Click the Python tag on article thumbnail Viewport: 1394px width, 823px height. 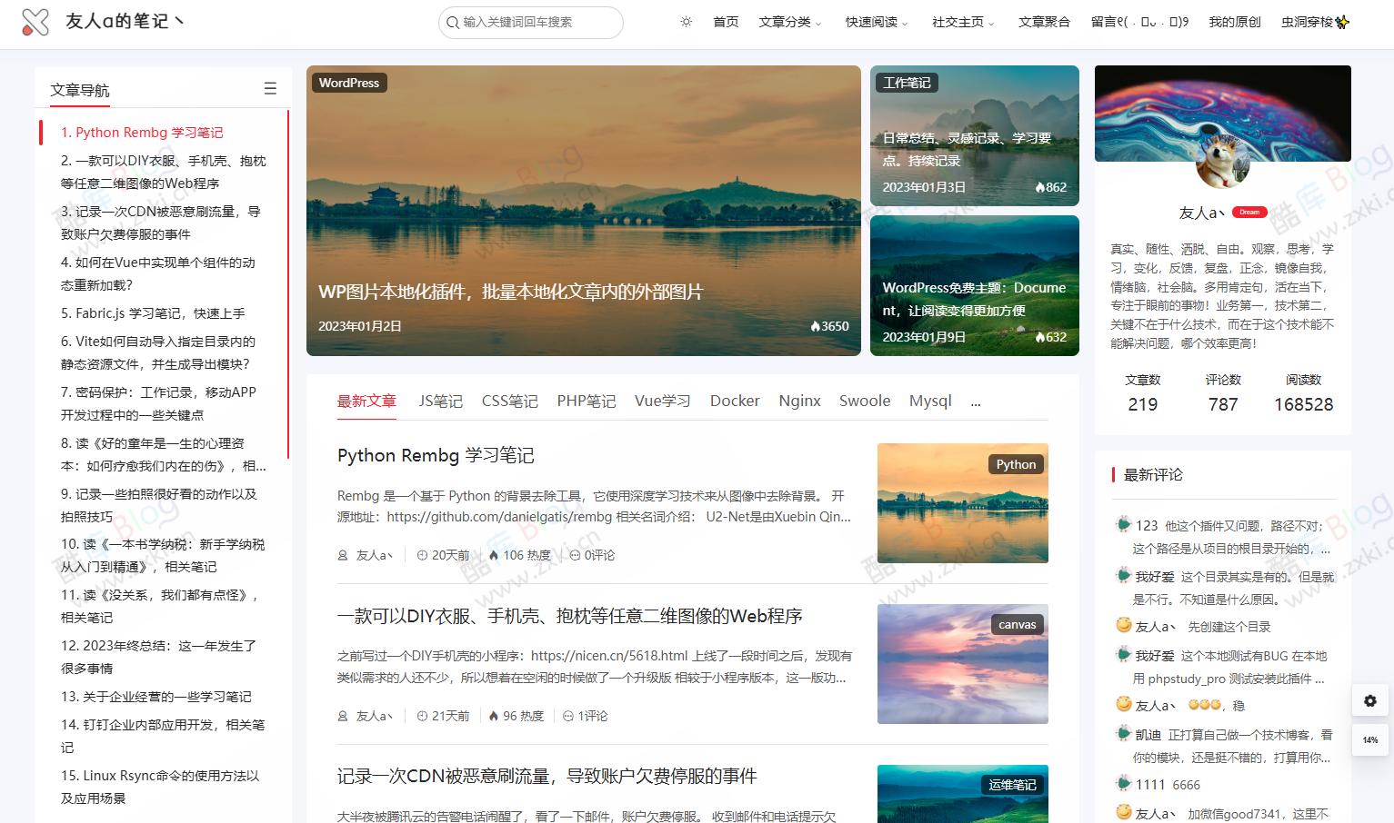point(1016,464)
